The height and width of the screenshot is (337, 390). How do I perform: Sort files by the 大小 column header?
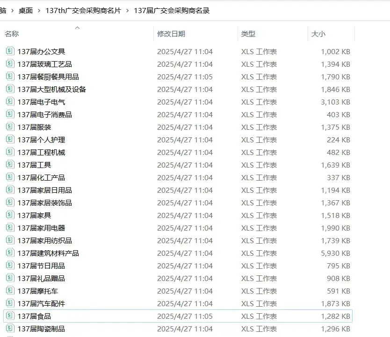click(x=318, y=34)
